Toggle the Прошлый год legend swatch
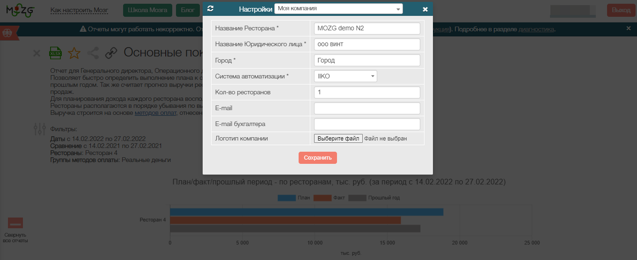This screenshot has height=260, width=637. [357, 198]
